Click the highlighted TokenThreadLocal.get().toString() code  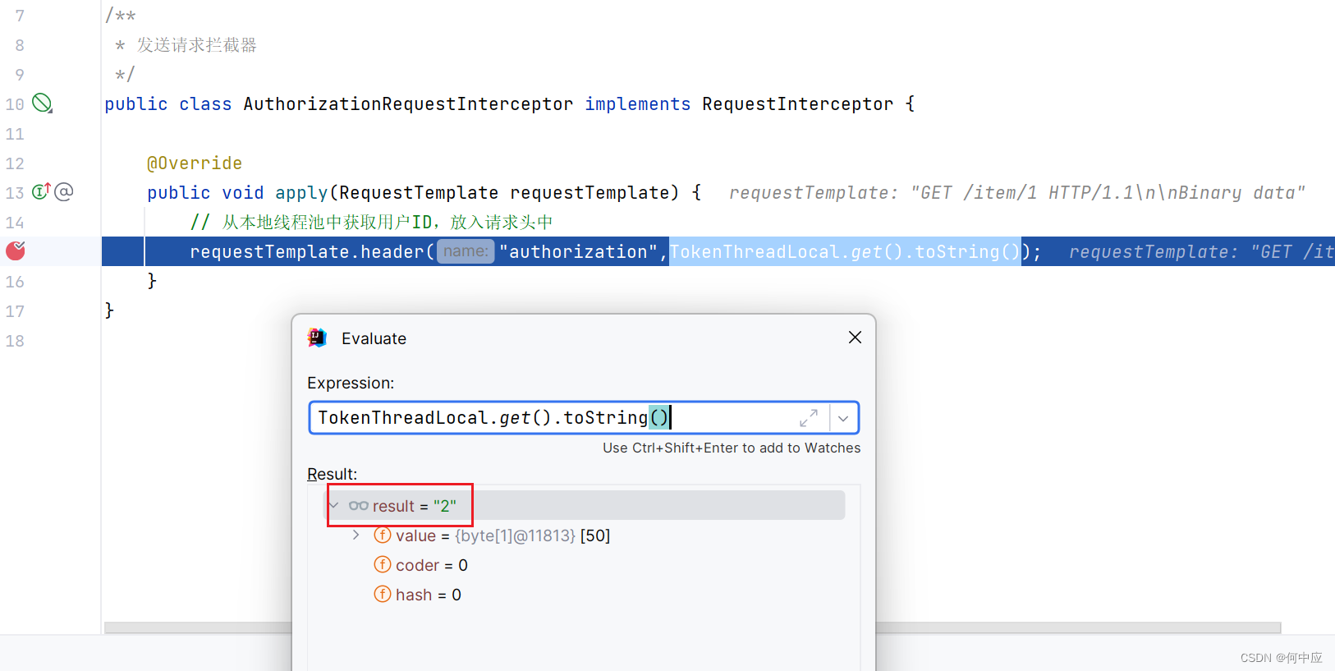[845, 251]
